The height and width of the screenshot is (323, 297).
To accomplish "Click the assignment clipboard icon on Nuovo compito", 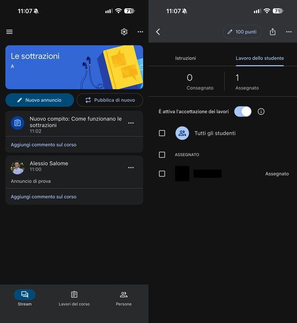I will click(17, 123).
